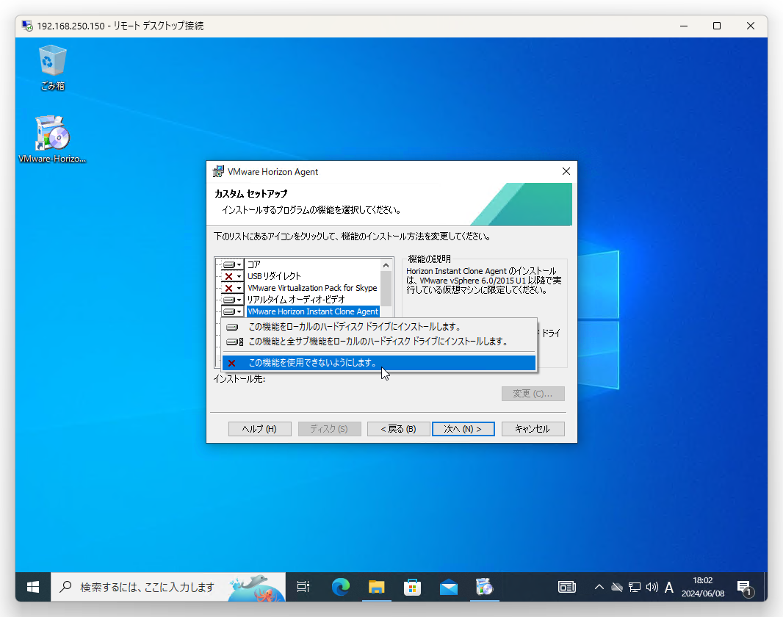Click the feature list scrollbar thumb
Screen dimensions: 783x617
click(x=386, y=289)
